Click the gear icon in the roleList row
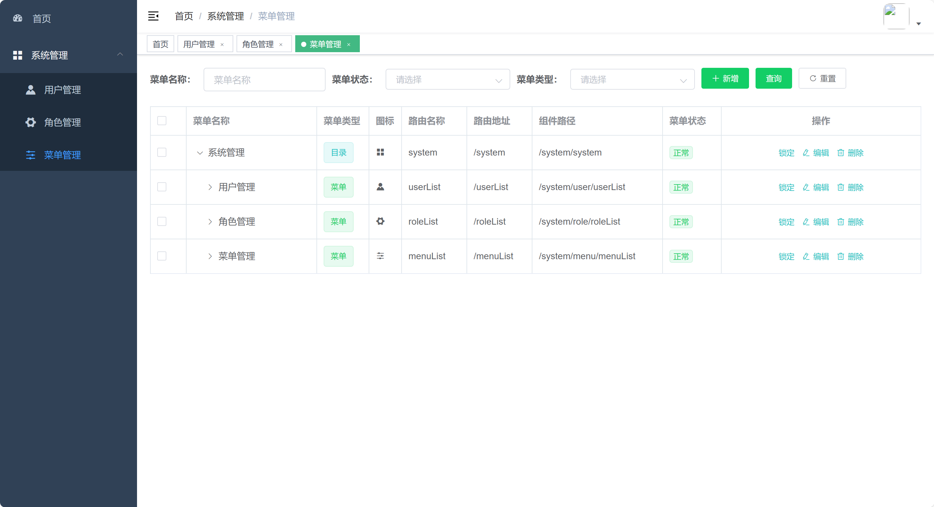This screenshot has height=507, width=934. pos(380,221)
